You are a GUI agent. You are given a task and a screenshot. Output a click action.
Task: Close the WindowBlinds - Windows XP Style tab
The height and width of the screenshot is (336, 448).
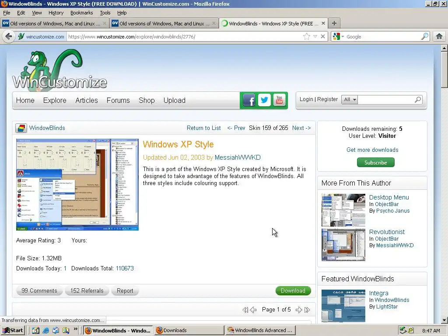click(x=323, y=23)
